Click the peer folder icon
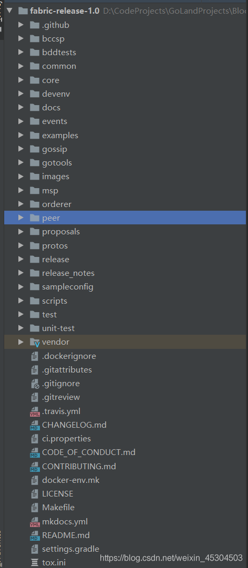This screenshot has width=248, height=568. pos(35,218)
